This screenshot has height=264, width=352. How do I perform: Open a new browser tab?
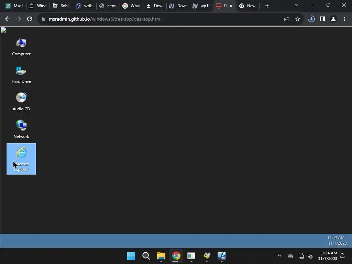267,6
